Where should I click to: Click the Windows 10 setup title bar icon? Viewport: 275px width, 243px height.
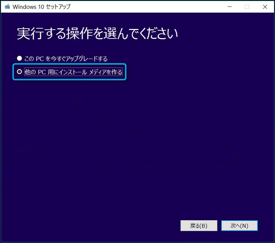click(8, 7)
